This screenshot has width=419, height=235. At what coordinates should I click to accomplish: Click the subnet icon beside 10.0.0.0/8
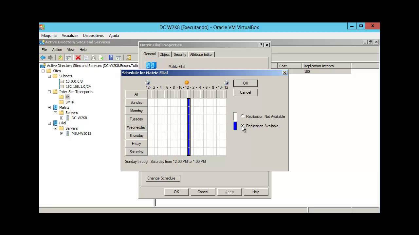[62, 81]
